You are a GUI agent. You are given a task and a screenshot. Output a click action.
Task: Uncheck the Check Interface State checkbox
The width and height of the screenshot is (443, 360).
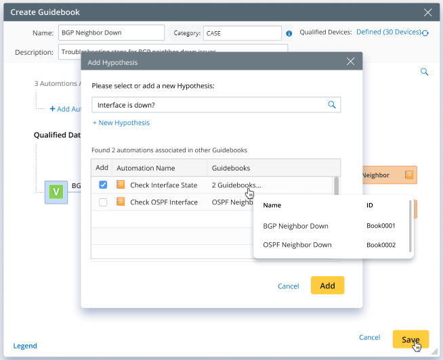coord(103,185)
